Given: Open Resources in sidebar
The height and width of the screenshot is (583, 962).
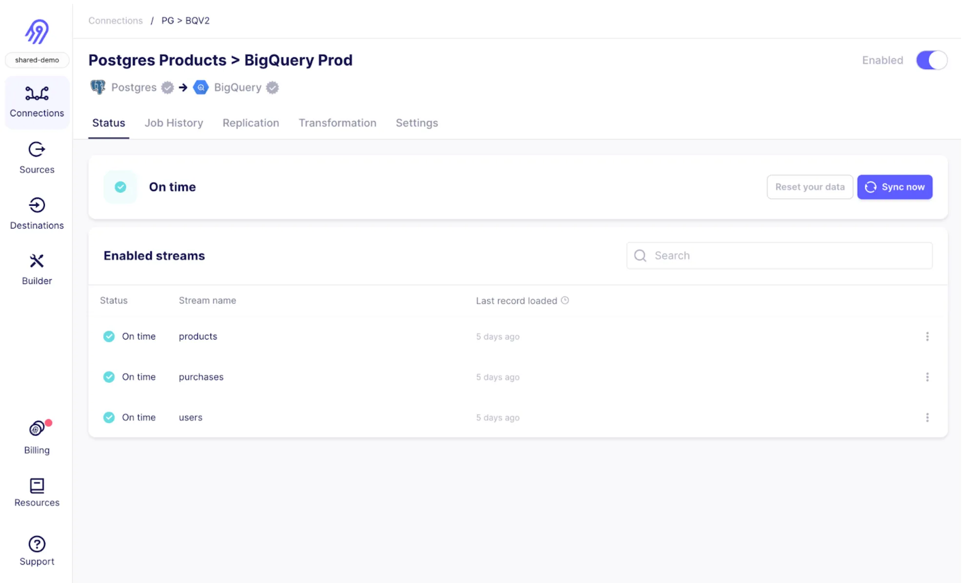Looking at the screenshot, I should coord(37,492).
